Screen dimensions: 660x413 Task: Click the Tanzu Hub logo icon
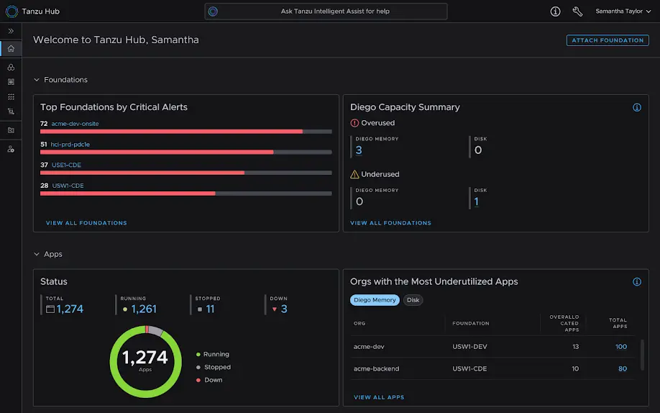[12, 12]
